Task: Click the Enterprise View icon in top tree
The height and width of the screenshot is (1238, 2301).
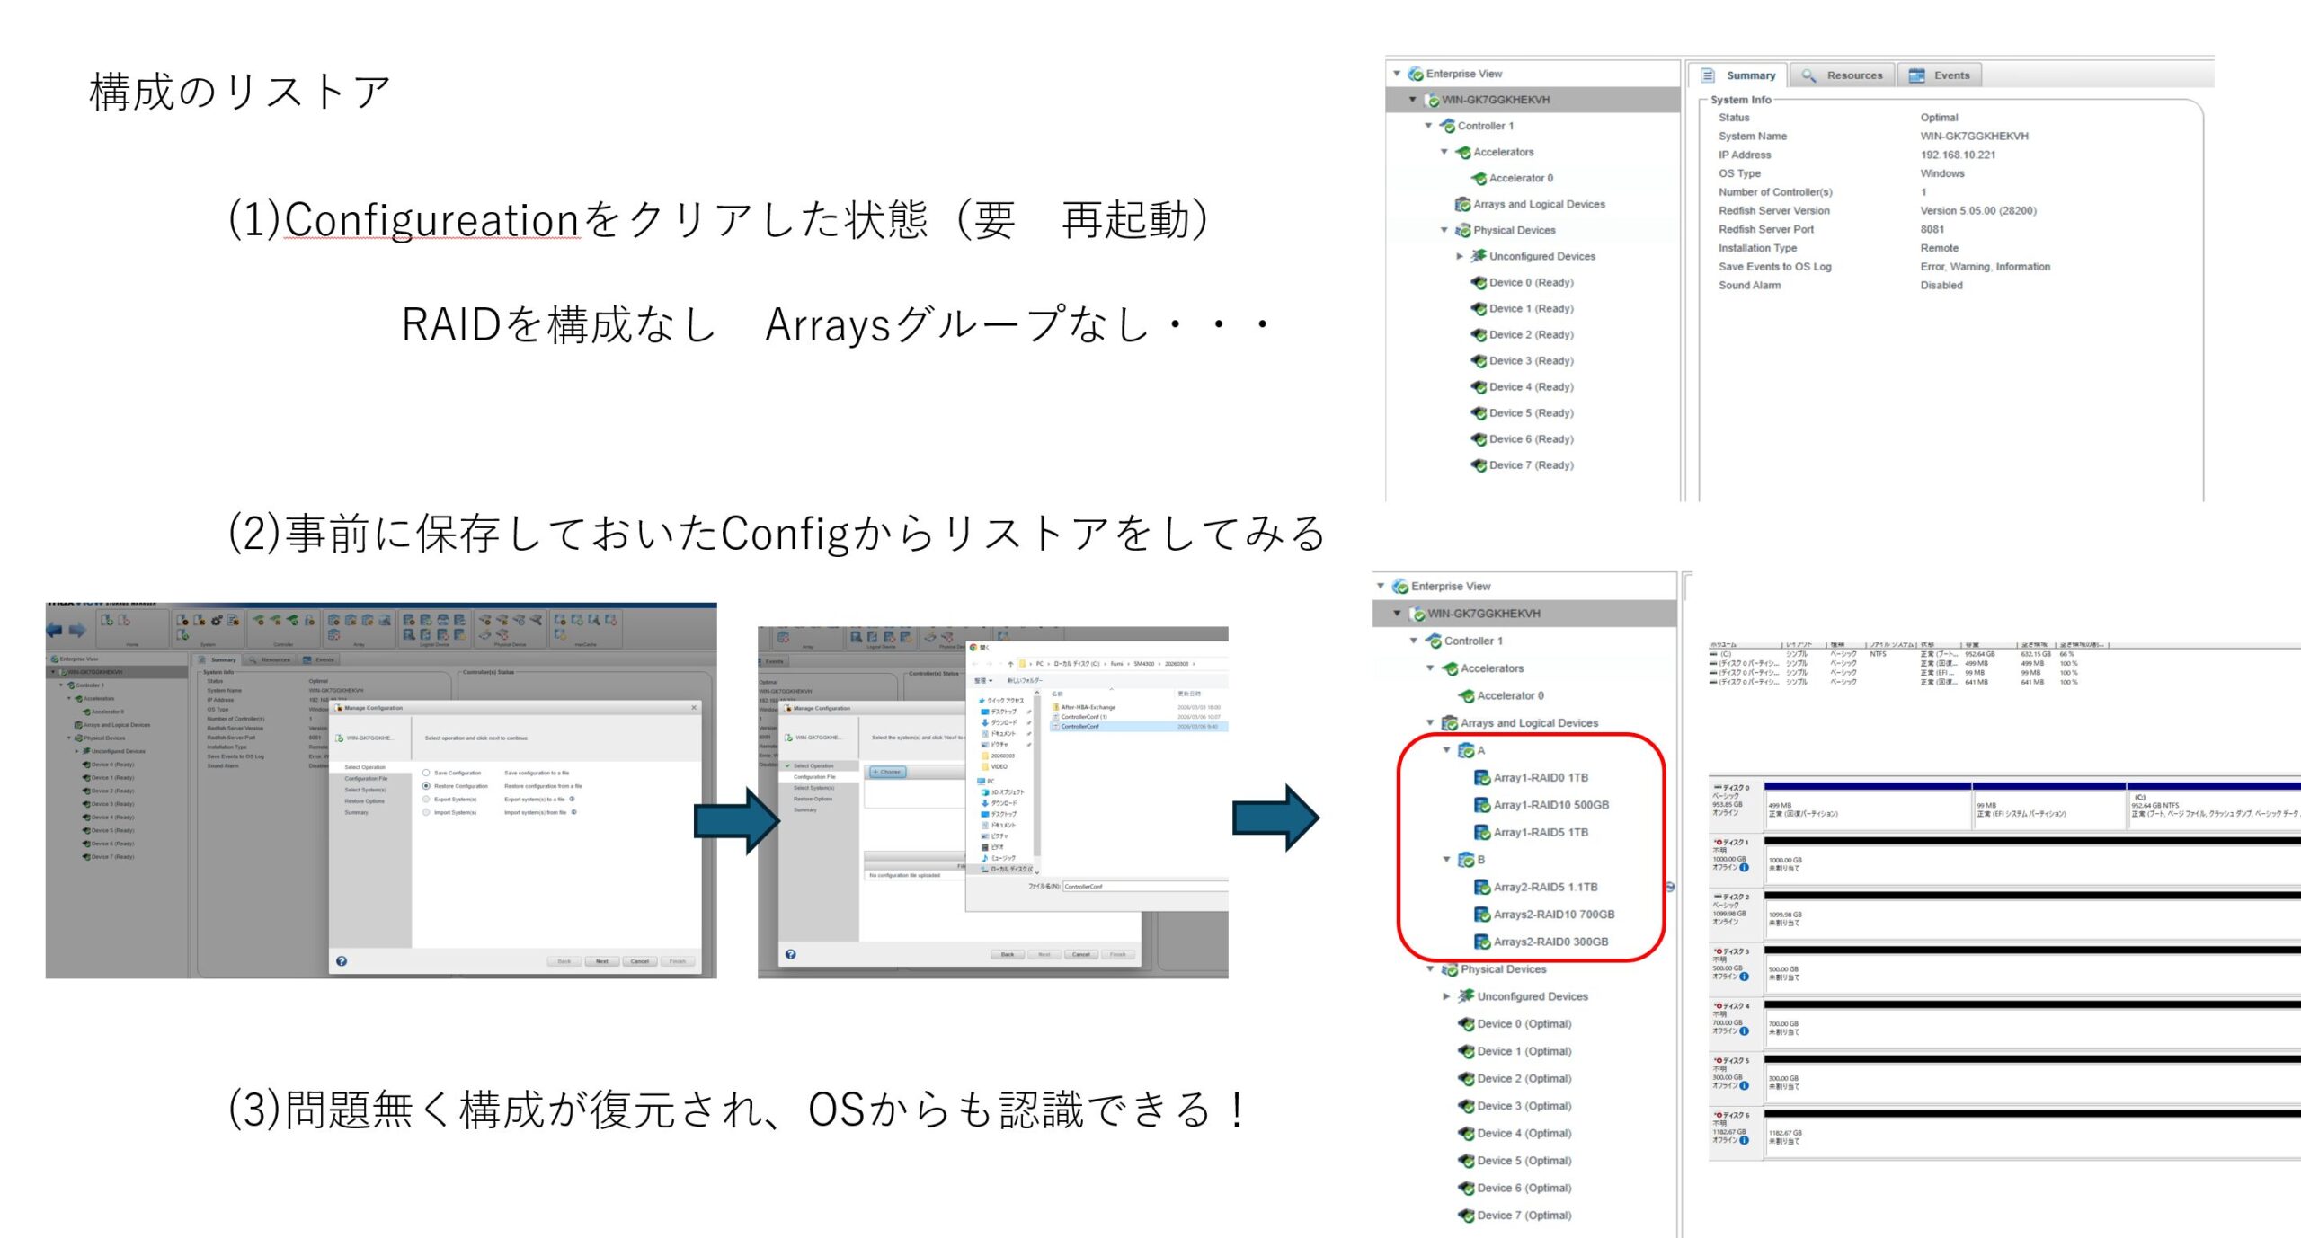Action: (x=1415, y=74)
